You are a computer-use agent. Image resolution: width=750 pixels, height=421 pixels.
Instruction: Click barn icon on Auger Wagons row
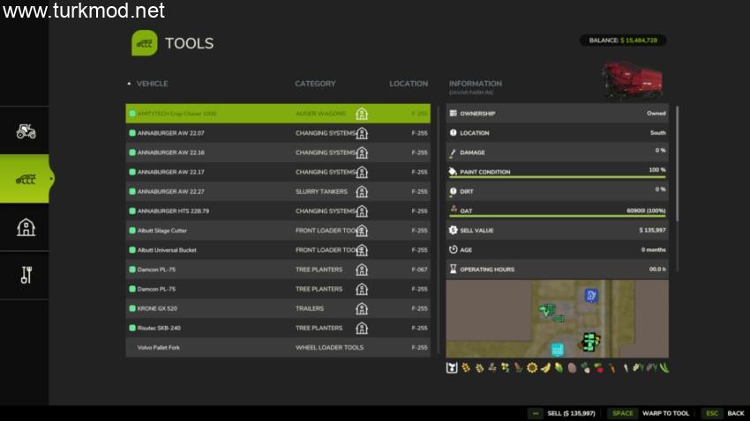[362, 114]
